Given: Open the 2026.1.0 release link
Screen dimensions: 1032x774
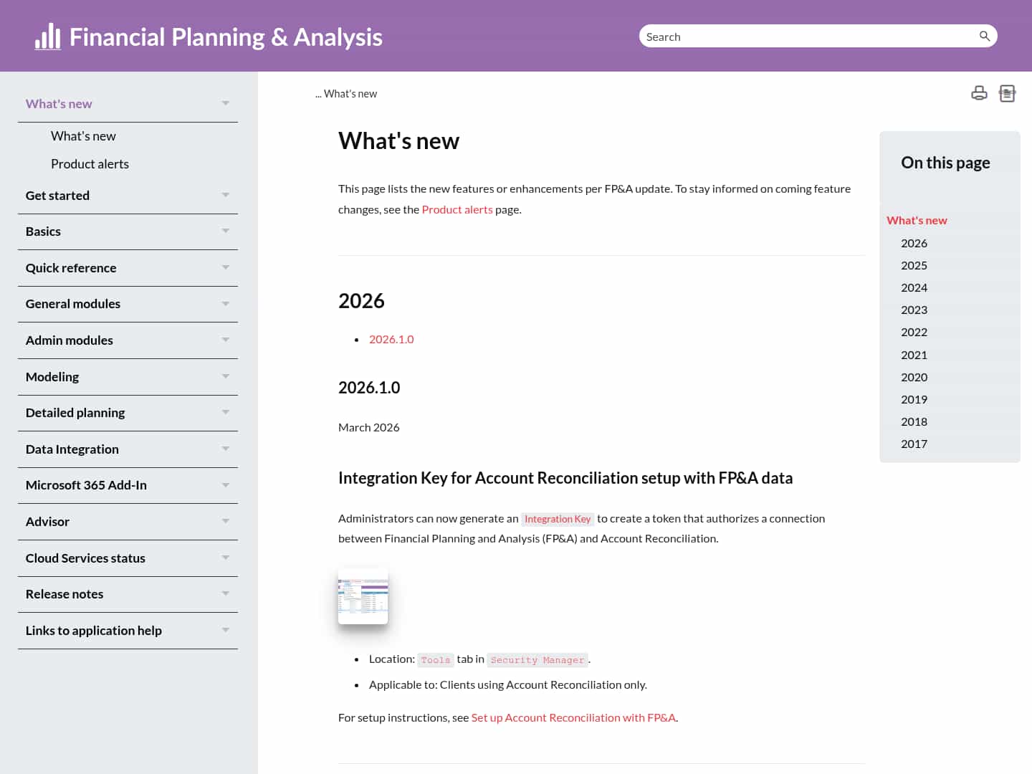Looking at the screenshot, I should tap(391, 339).
